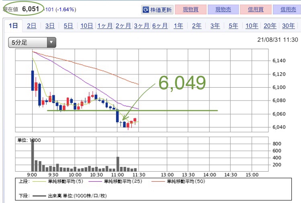View the 2年 chart range
Image resolution: width=301 pixels, height=203 pixels.
pyautogui.click(x=197, y=26)
